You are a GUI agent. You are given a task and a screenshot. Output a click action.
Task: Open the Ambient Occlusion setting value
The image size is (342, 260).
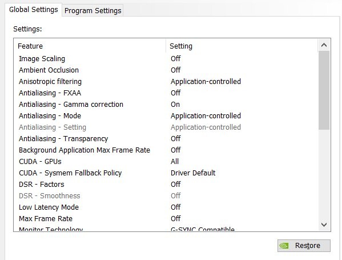pos(176,70)
